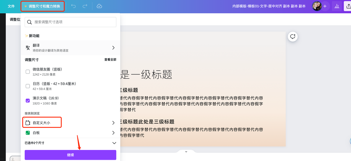Check 微信朋友圈（竖版）checkbox
Viewport: 351px width, 161px height.
[28, 72]
